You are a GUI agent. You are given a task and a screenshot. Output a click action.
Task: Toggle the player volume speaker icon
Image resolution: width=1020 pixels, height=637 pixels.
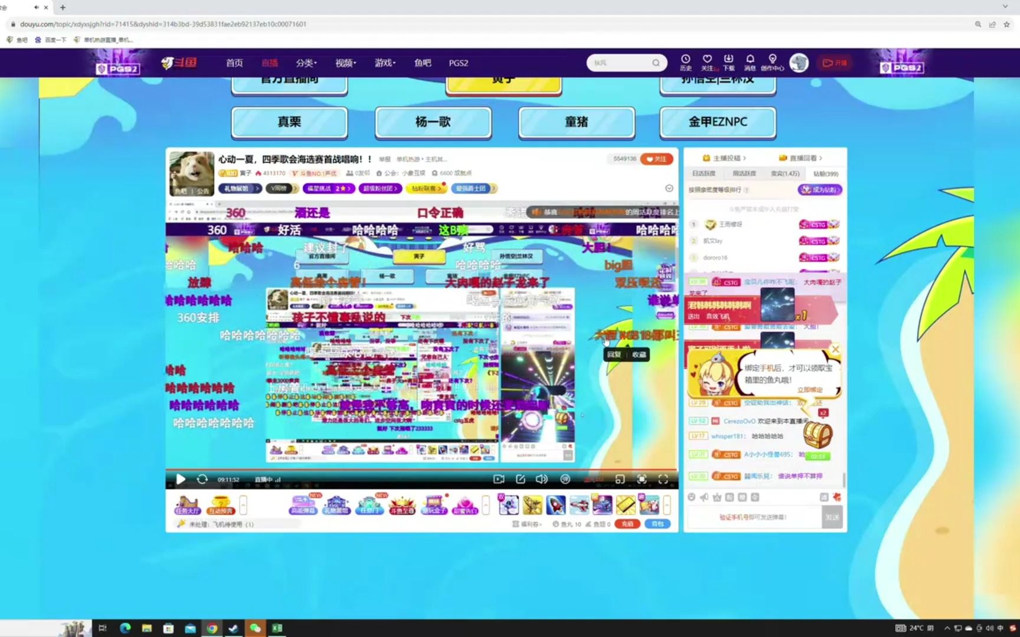[x=541, y=480]
